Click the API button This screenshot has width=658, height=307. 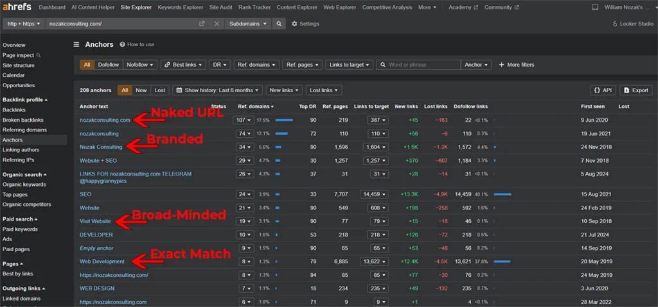pos(603,90)
